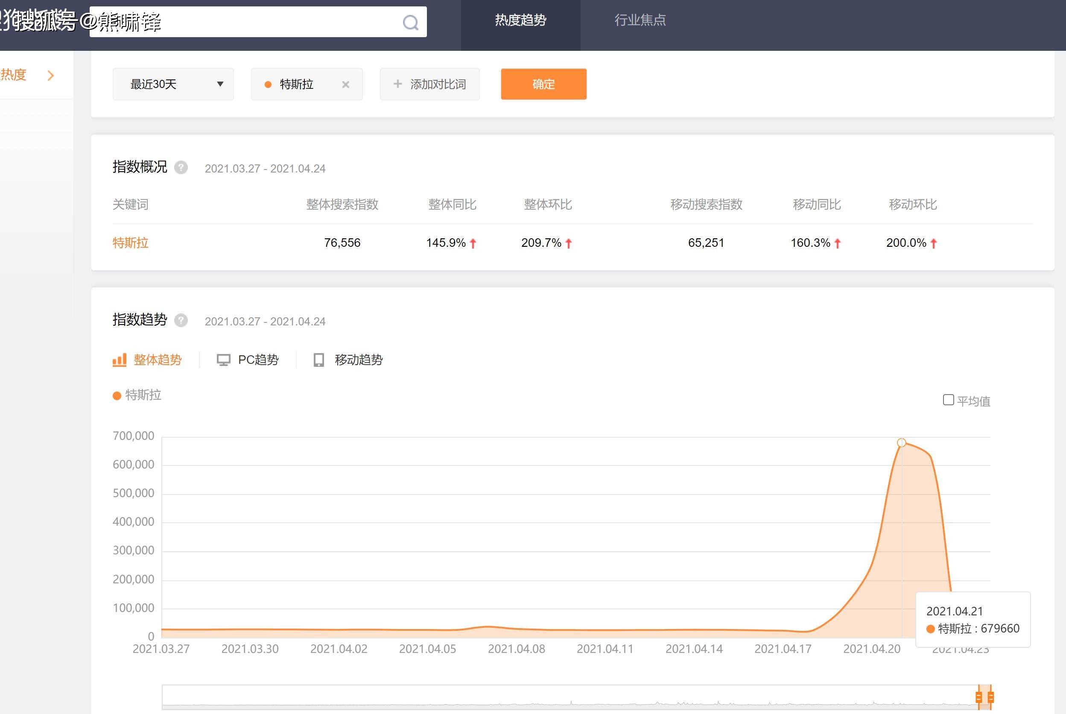Viewport: 1066px width, 714px height.
Task: Open the 最近30天 date range dropdown
Action: 173,84
